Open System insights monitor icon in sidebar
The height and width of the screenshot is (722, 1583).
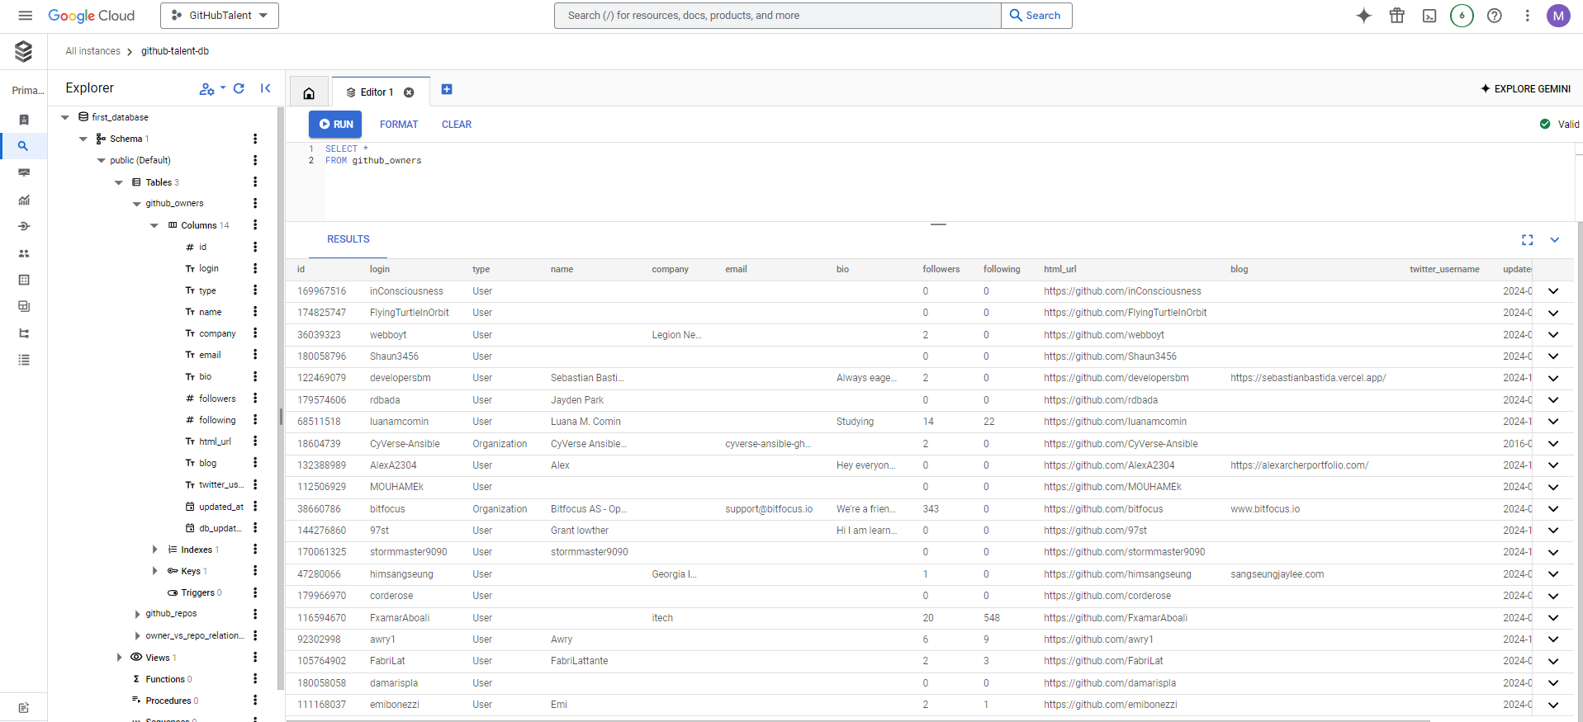[x=24, y=172]
